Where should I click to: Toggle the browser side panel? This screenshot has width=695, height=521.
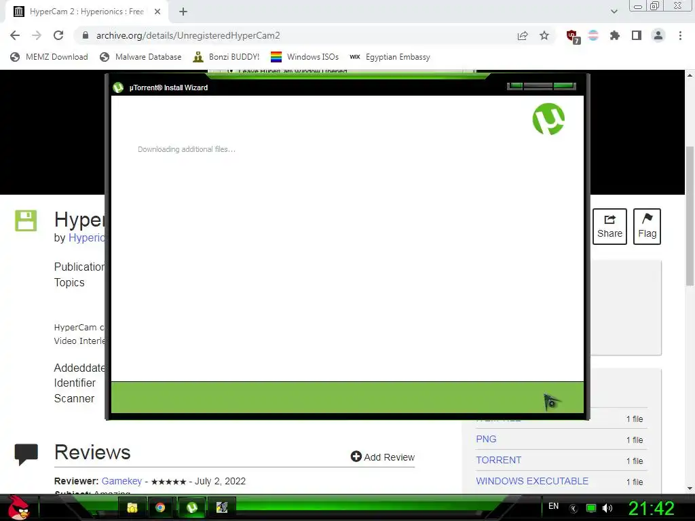click(637, 35)
